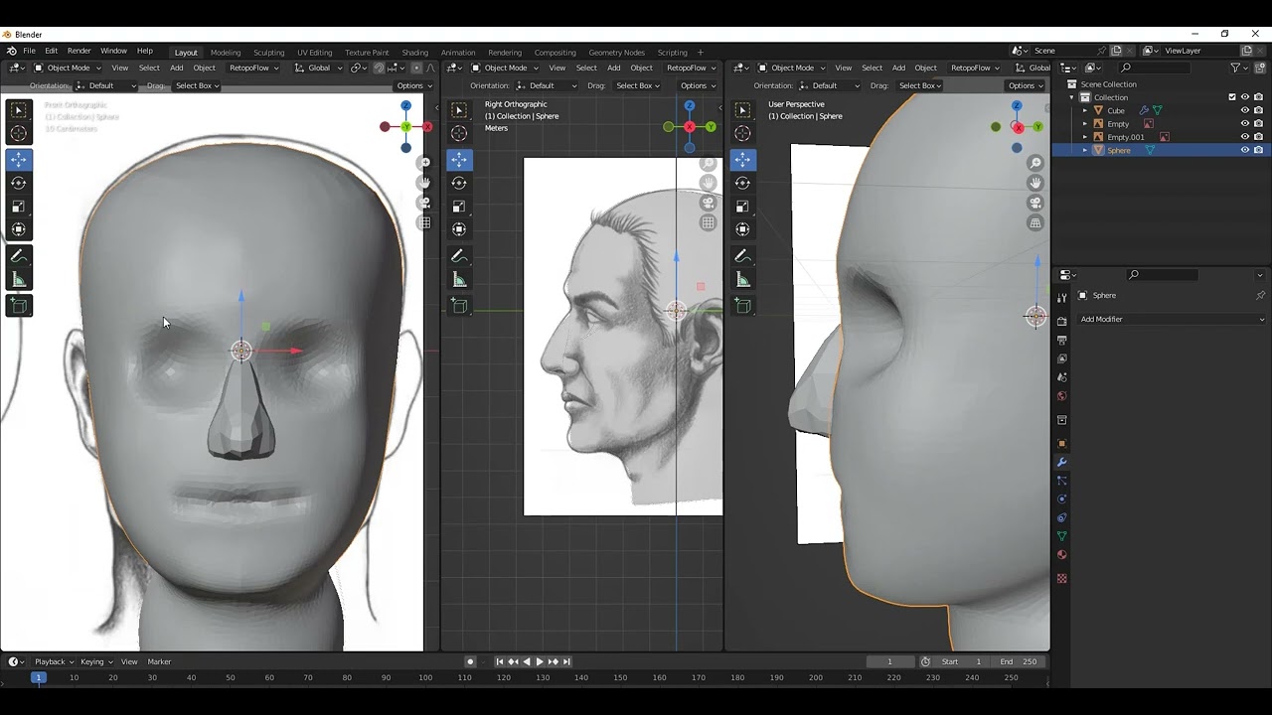Screen dimensions: 1272x715
Task: Open the Output properties tab
Action: click(1061, 340)
